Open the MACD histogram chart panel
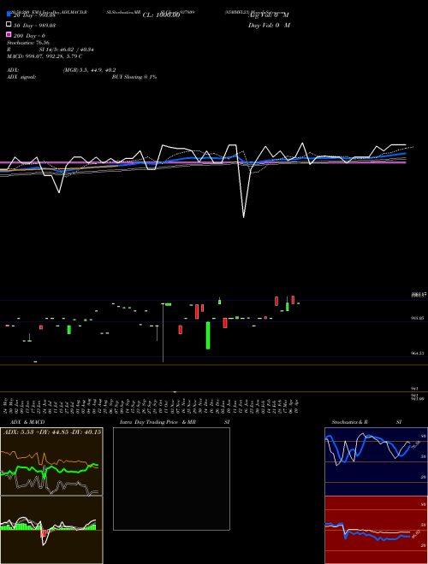The width and height of the screenshot is (428, 564). click(x=51, y=530)
